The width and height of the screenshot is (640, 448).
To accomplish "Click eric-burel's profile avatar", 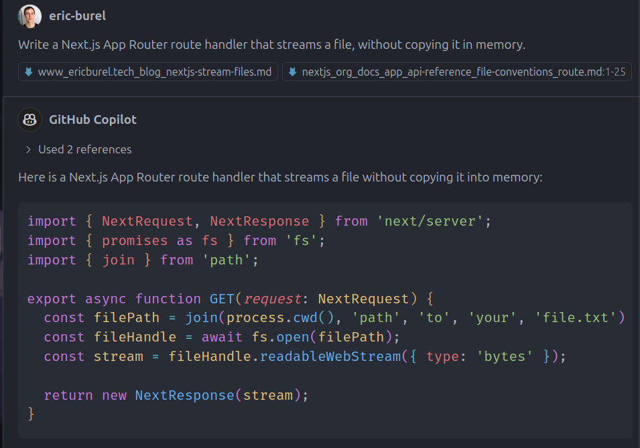I will (29, 16).
